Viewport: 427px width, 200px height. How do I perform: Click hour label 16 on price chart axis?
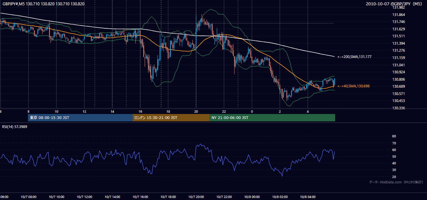point(140,111)
